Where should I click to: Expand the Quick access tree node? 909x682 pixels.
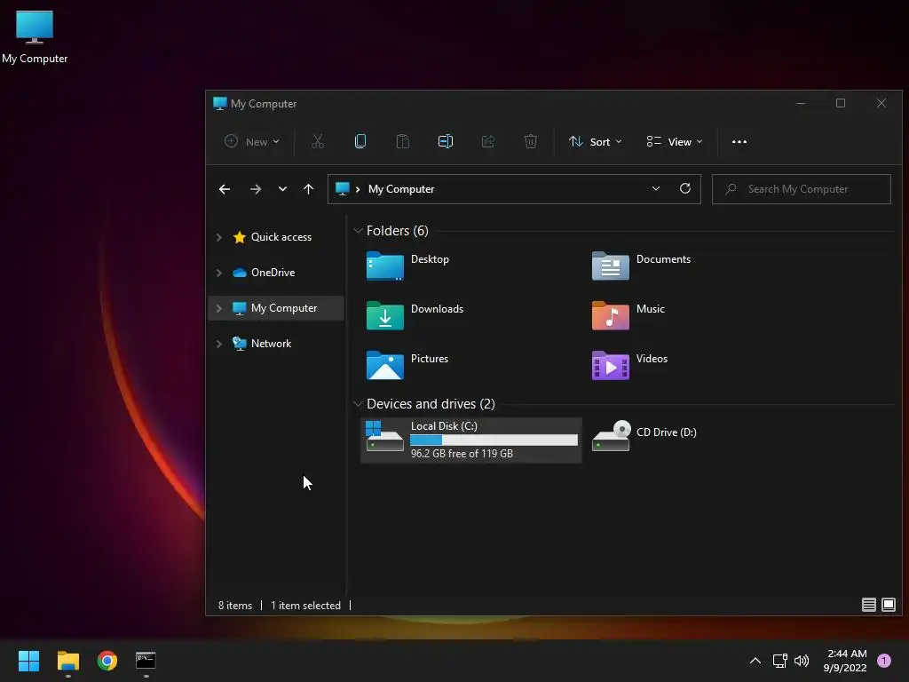pos(219,237)
